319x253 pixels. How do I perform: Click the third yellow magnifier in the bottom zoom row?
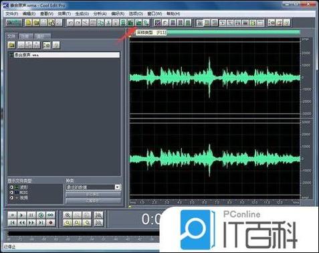(x=87, y=223)
